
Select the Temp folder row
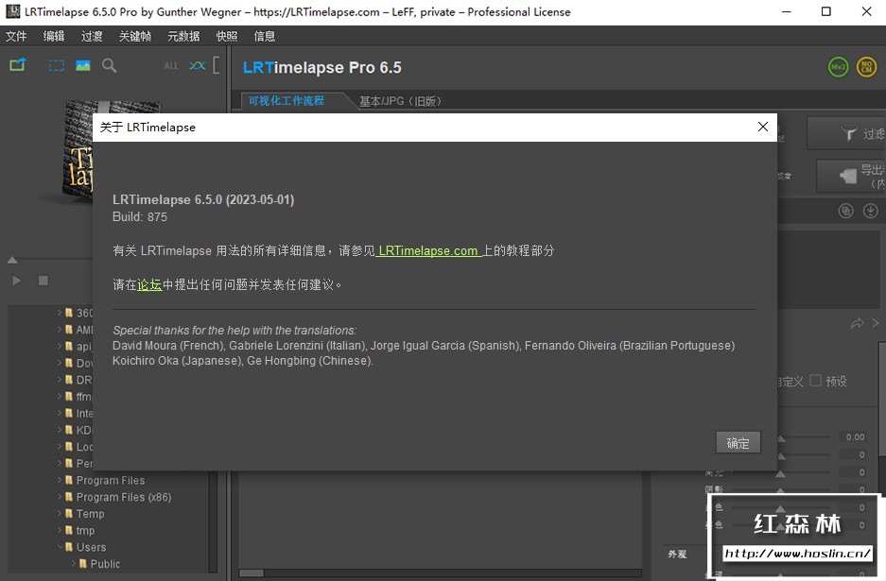click(84, 514)
